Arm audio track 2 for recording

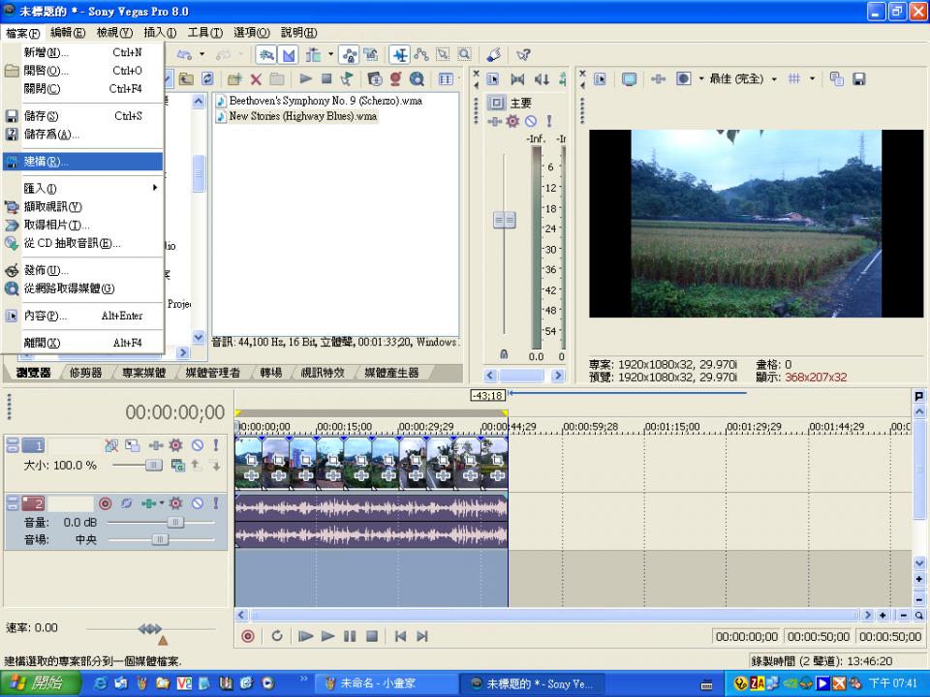(106, 503)
